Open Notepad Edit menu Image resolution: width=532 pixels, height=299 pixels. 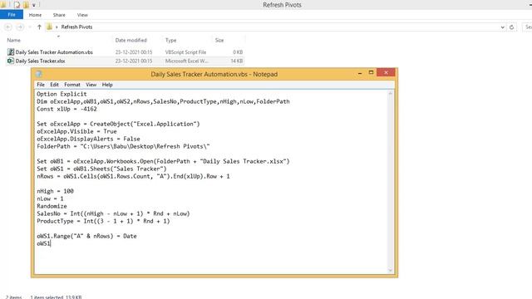click(54, 85)
